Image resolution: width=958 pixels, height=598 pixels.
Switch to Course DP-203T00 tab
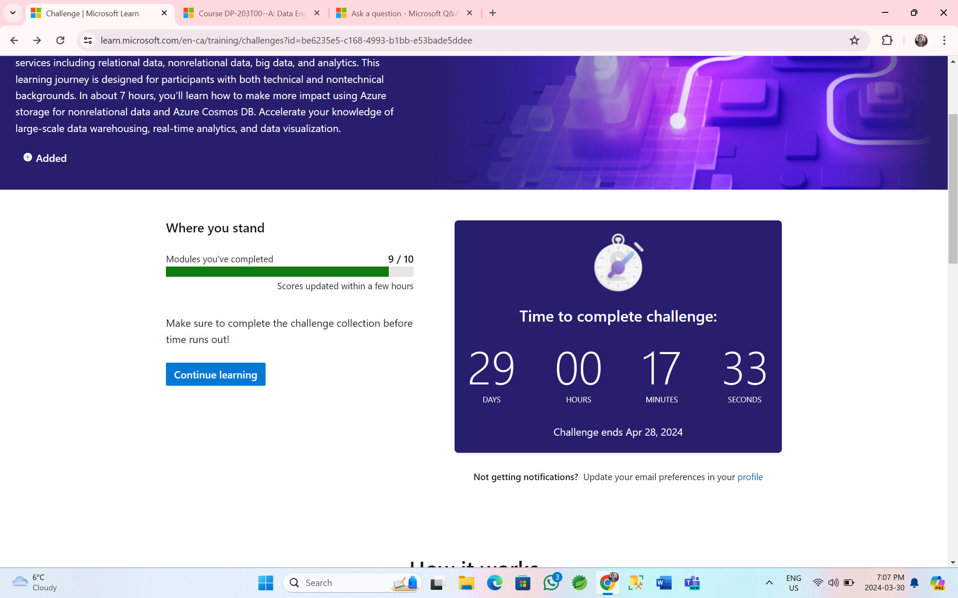[x=251, y=13]
